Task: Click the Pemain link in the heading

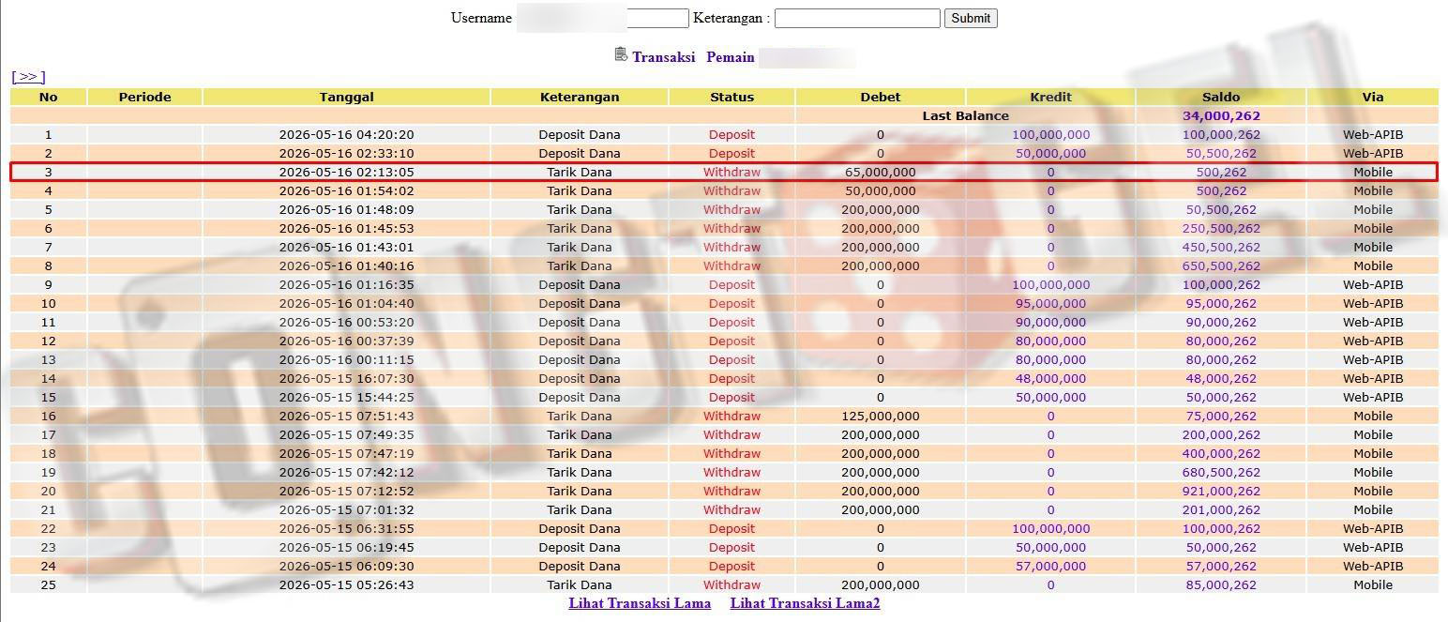Action: 731,57
